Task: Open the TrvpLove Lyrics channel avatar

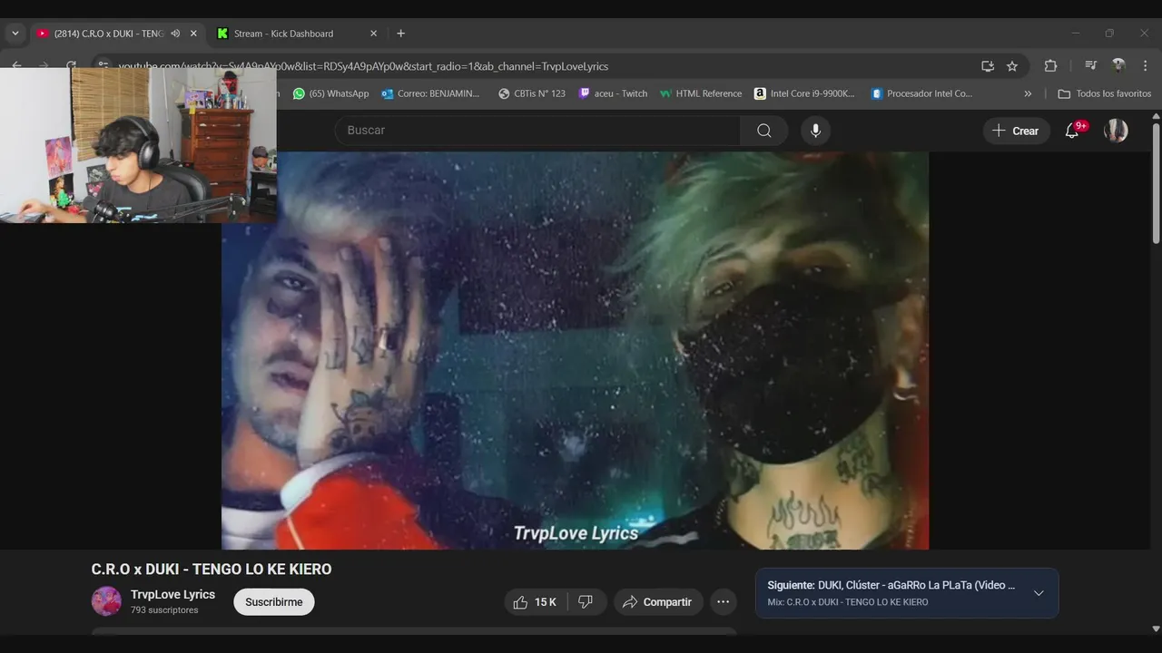Action: [106, 601]
